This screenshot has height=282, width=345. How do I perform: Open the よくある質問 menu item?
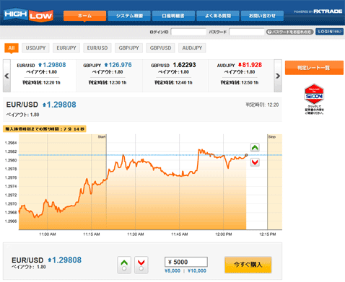tap(218, 16)
